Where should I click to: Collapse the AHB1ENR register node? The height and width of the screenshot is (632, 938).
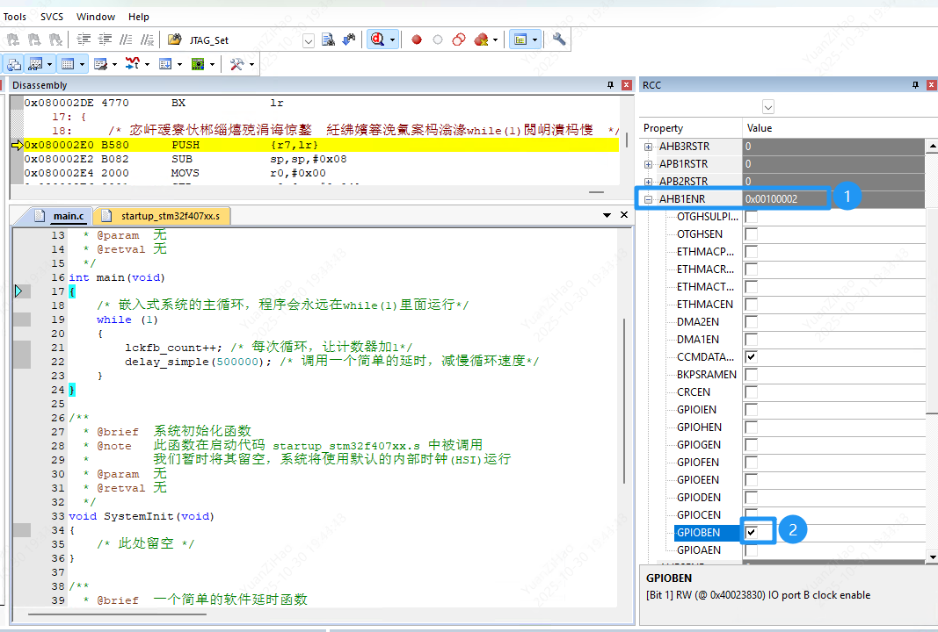649,199
